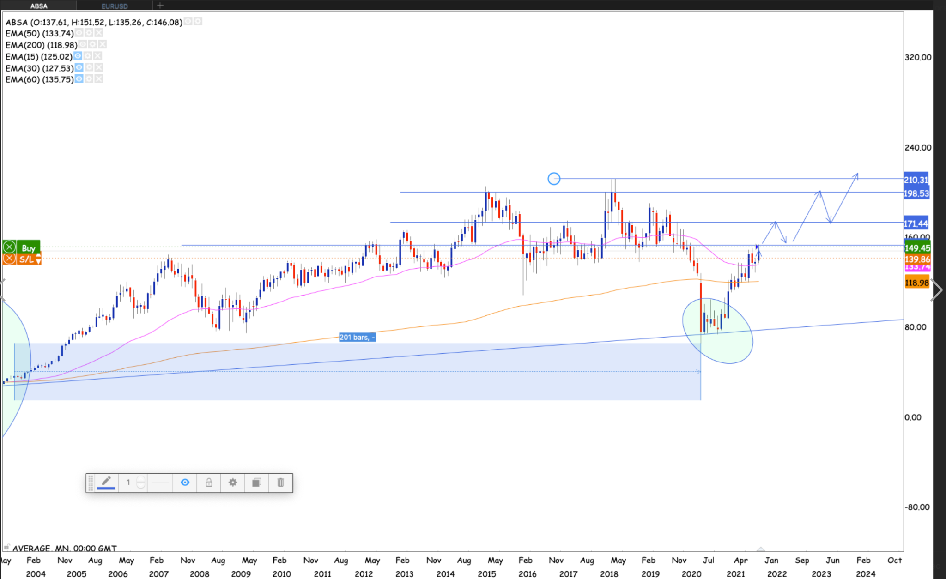Delete drawing with the trash icon
This screenshot has height=579, width=946.
tap(280, 482)
